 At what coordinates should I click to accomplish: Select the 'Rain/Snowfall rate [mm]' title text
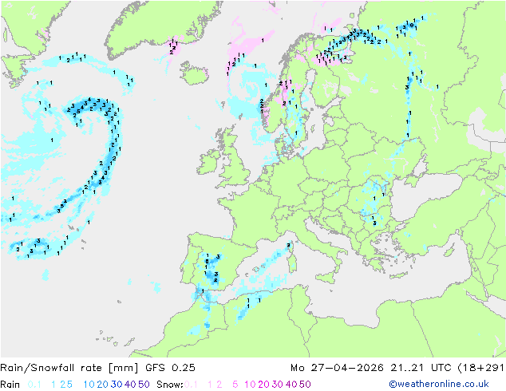(x=69, y=368)
